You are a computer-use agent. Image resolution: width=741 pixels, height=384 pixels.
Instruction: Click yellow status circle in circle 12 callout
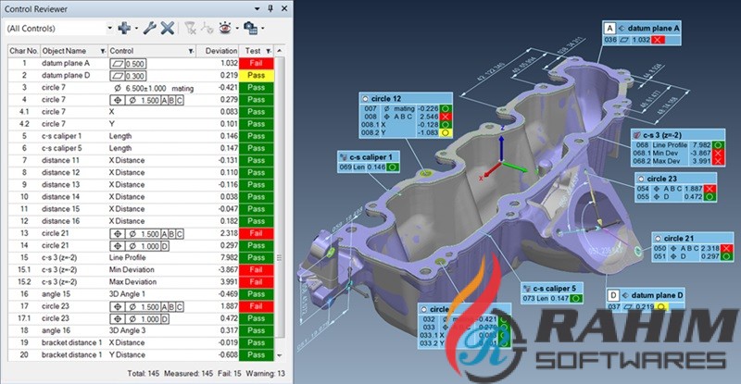[x=446, y=133]
